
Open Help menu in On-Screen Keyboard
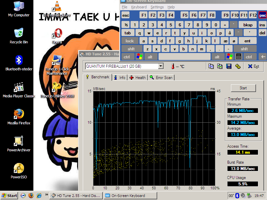pos(171,7)
